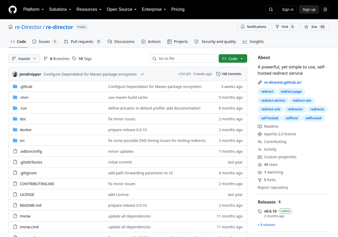Open the master branch selector dropdown
Screen dimensions: 338x237
tap(24, 59)
